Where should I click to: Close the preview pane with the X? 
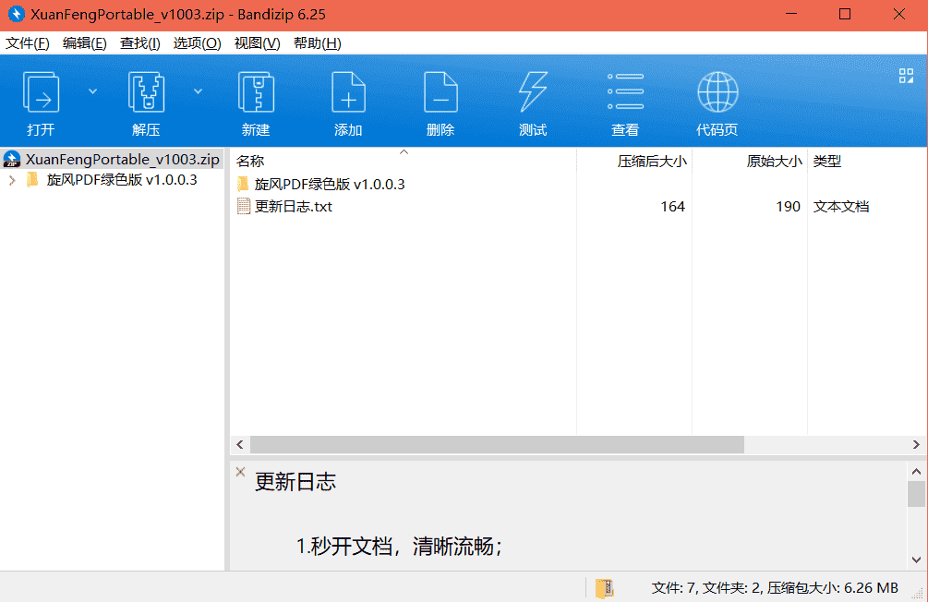point(240,472)
